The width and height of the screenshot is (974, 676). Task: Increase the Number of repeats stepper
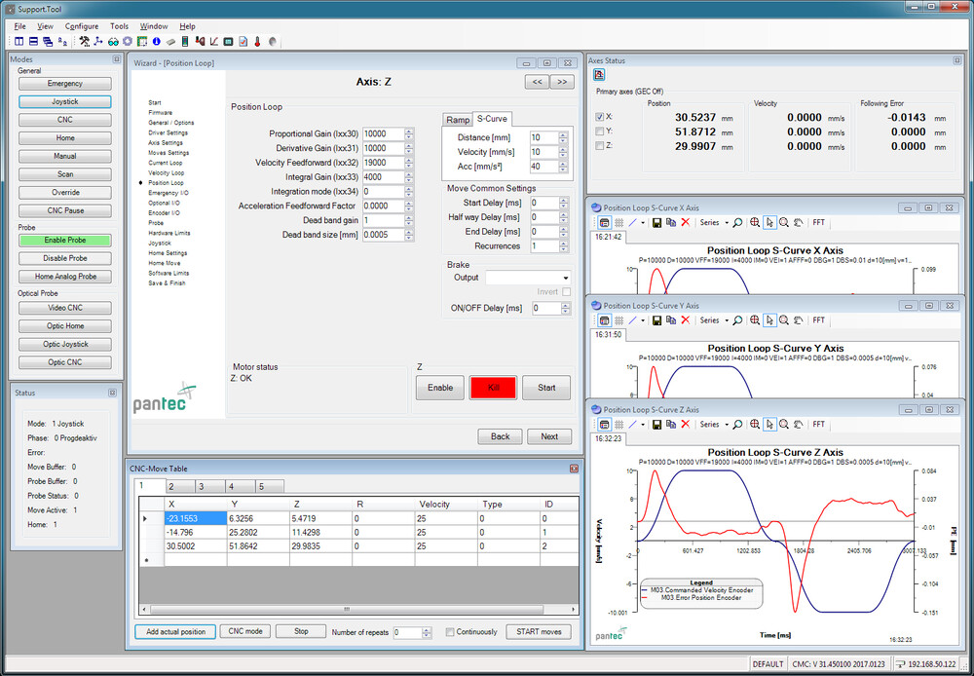pos(426,627)
